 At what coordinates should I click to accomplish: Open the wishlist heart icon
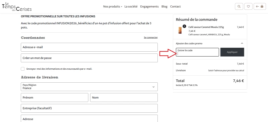click(249, 6)
